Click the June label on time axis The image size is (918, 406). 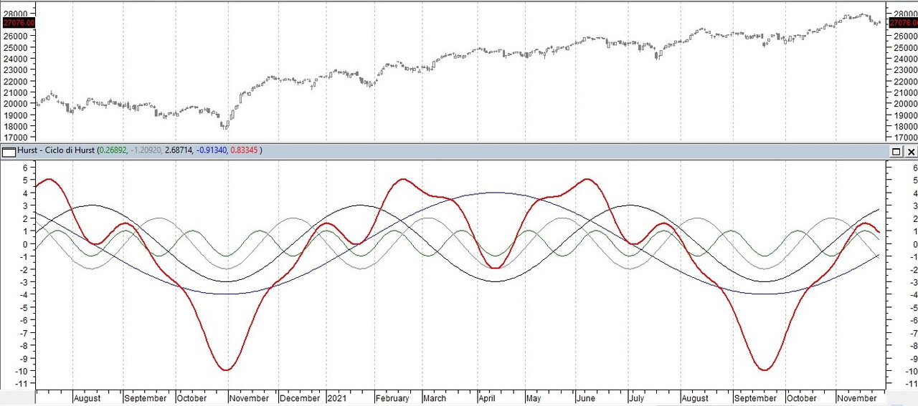click(586, 398)
